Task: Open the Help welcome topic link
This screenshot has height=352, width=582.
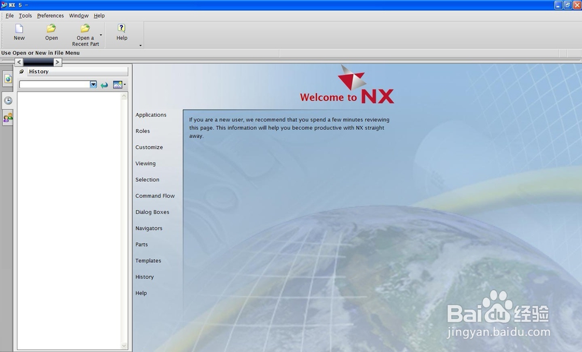Action: (141, 293)
